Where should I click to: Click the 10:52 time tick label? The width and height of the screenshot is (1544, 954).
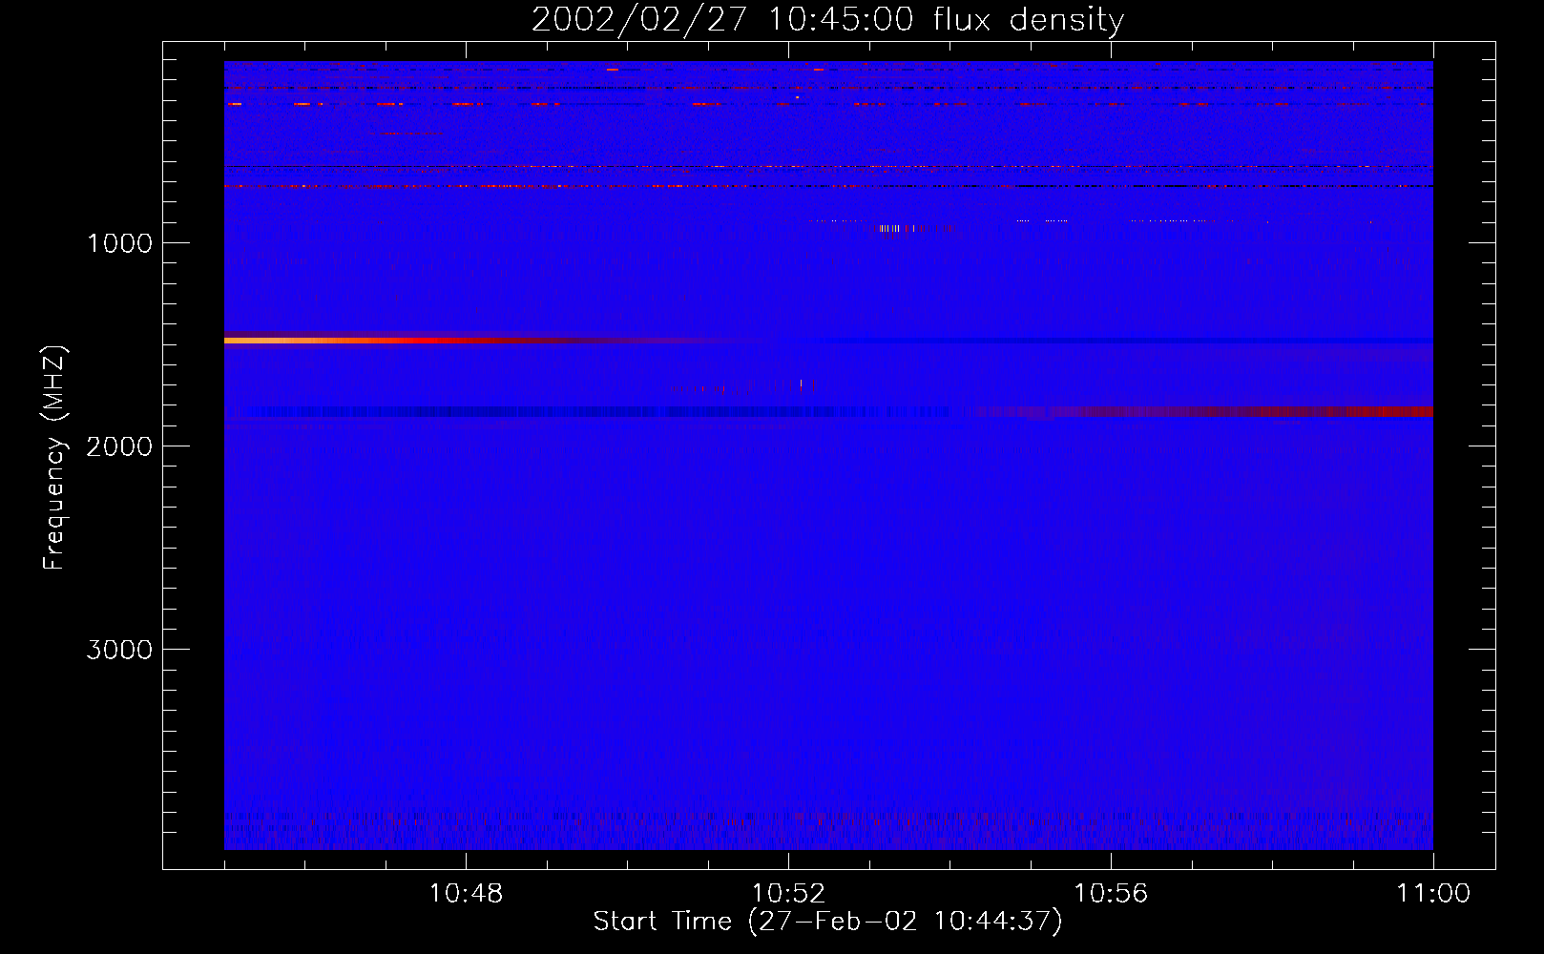788,894
